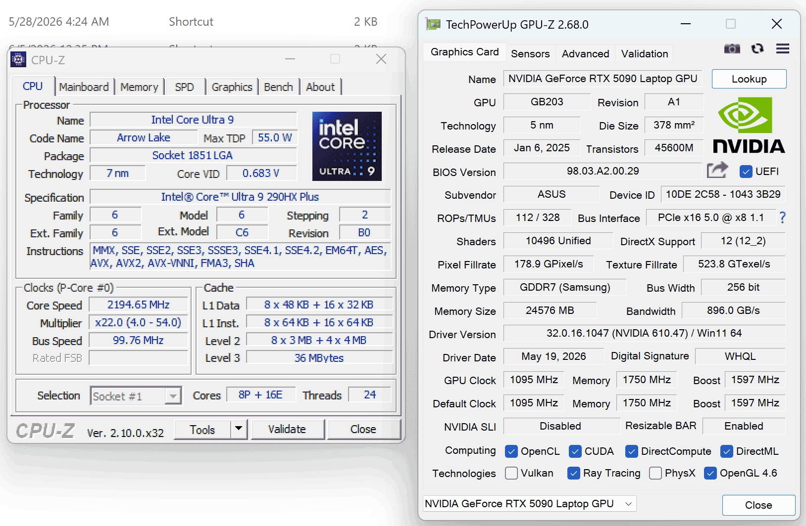The image size is (806, 526).
Task: Toggle the DirectCompute checkbox
Action: click(631, 451)
